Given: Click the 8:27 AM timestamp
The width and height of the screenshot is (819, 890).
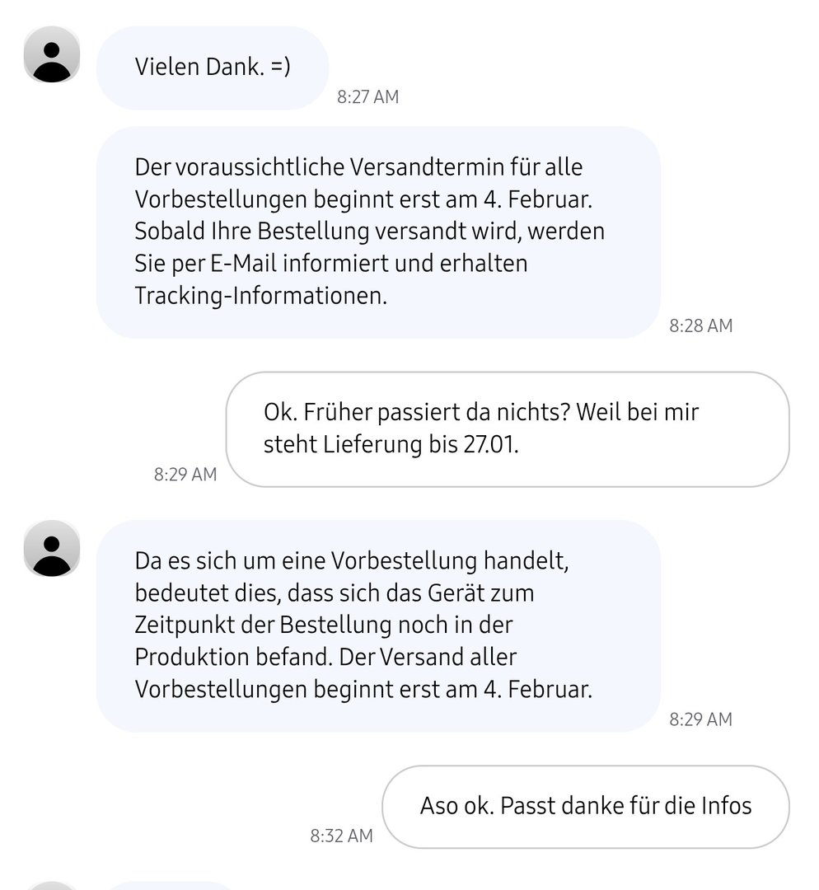Looking at the screenshot, I should 367,97.
